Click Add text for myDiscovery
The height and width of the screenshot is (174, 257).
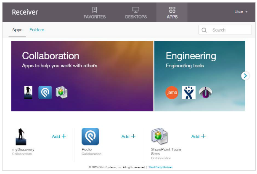(x=56, y=137)
